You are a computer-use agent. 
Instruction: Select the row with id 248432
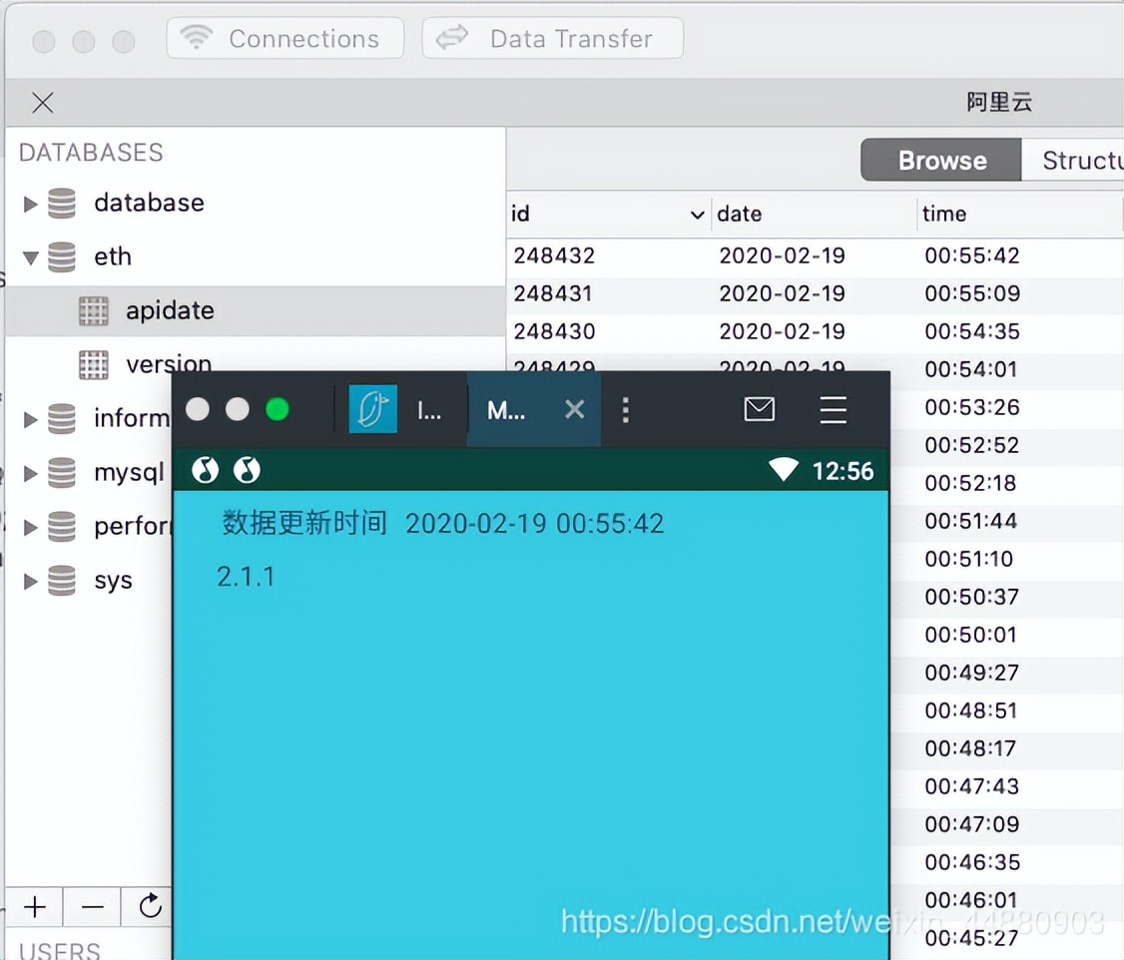click(554, 255)
